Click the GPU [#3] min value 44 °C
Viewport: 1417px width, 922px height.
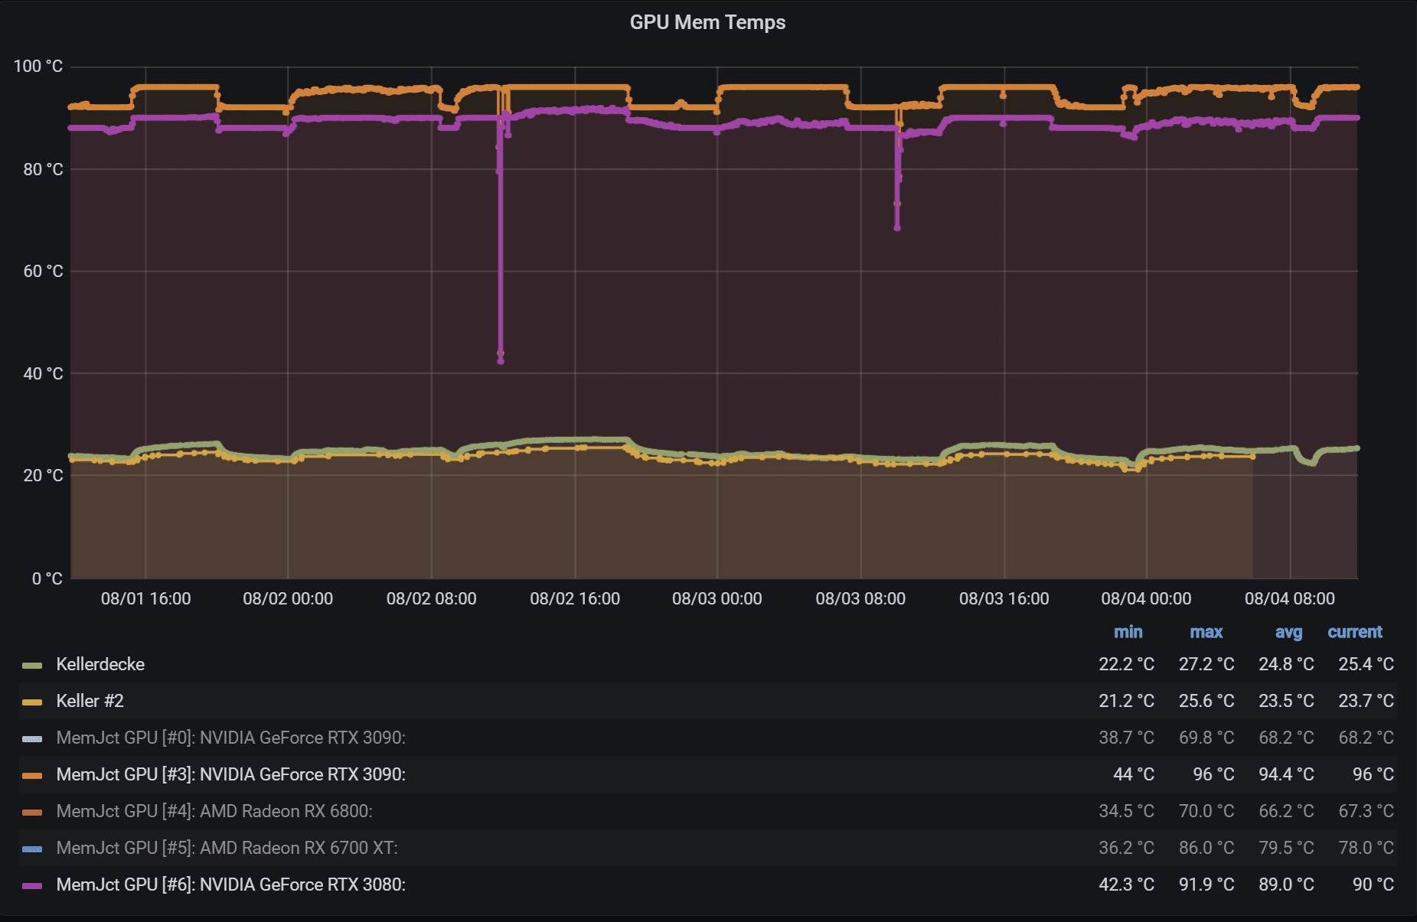pos(1133,774)
